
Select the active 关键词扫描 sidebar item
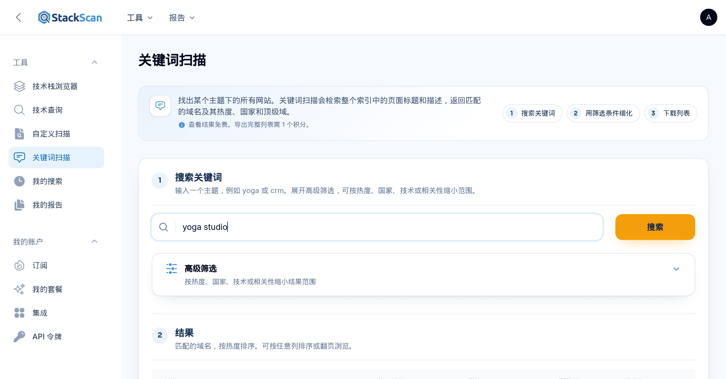pos(56,158)
